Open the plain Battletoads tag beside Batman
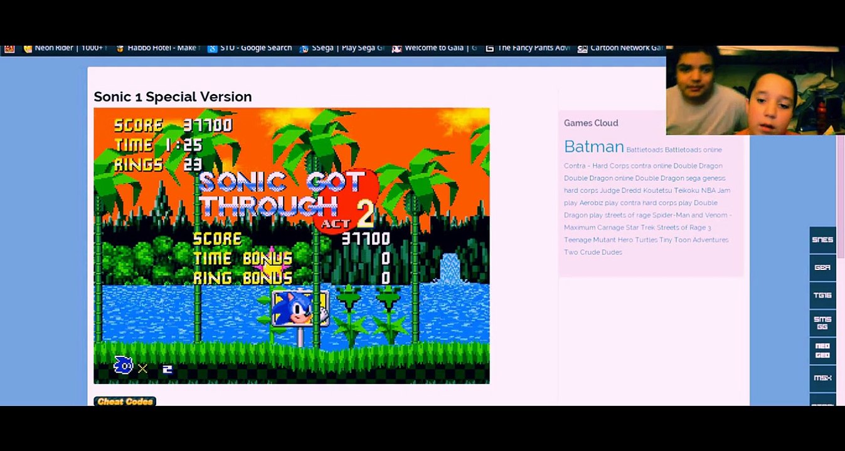845x451 pixels. 644,150
